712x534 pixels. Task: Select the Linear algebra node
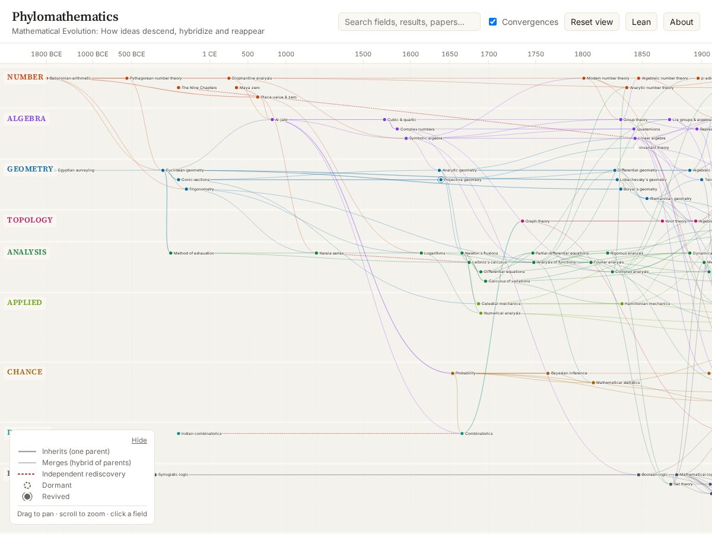pyautogui.click(x=635, y=138)
